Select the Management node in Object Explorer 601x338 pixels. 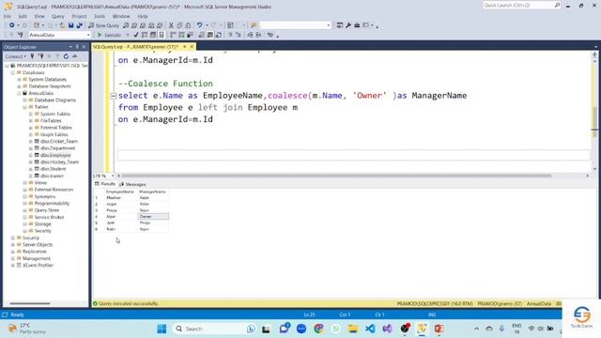click(x=37, y=258)
